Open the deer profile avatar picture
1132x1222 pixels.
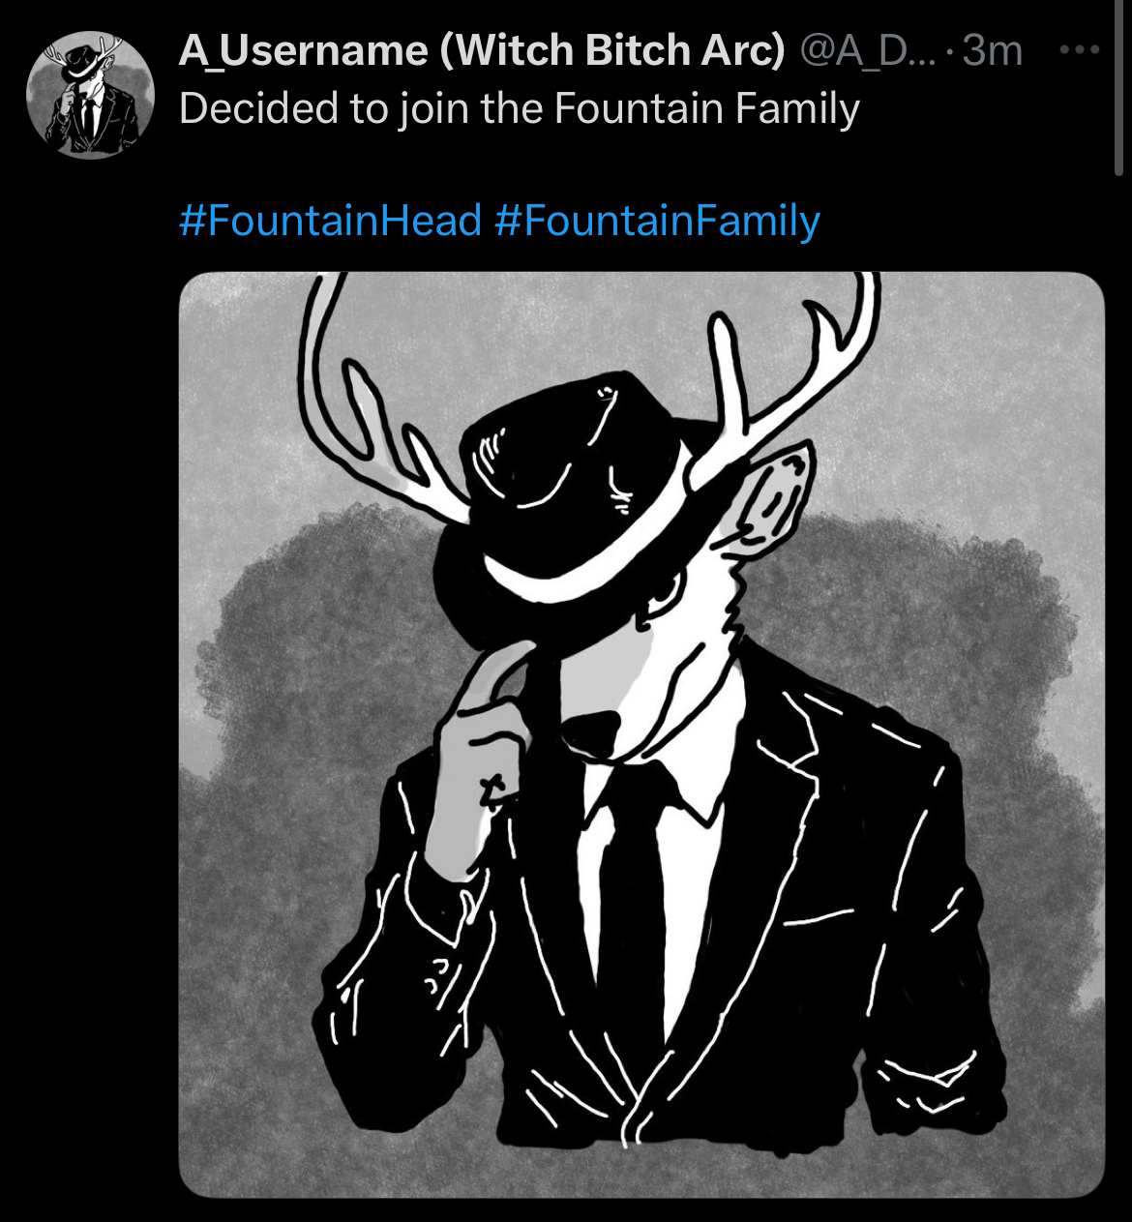click(90, 95)
